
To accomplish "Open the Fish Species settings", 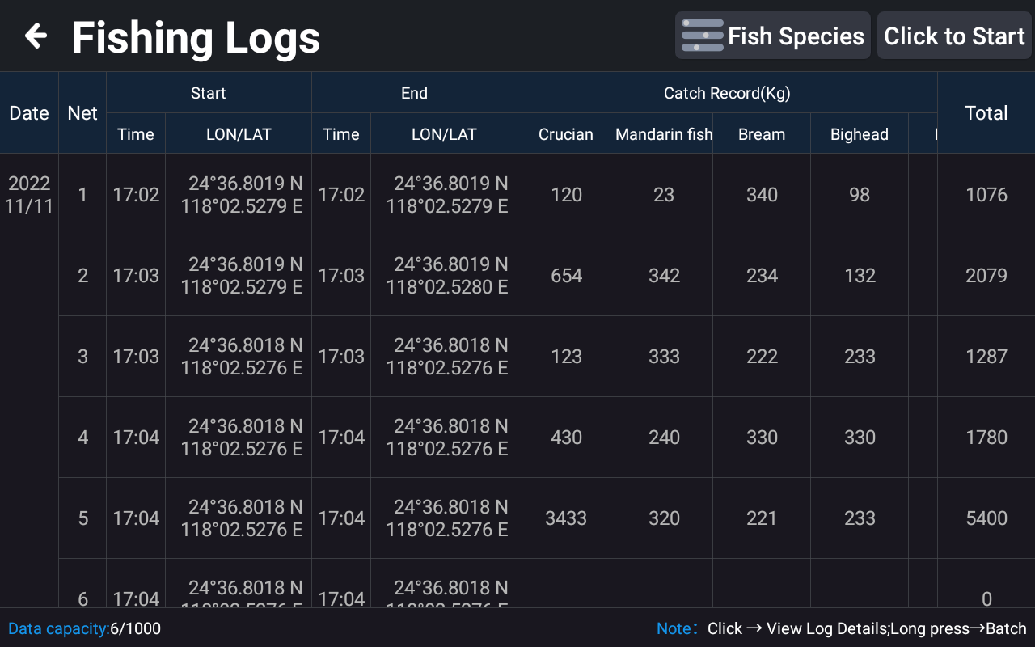I will pos(772,36).
